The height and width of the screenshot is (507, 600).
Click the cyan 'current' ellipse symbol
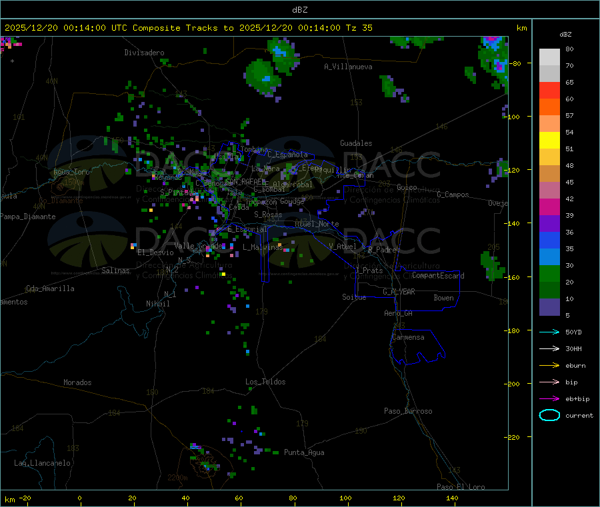[549, 415]
